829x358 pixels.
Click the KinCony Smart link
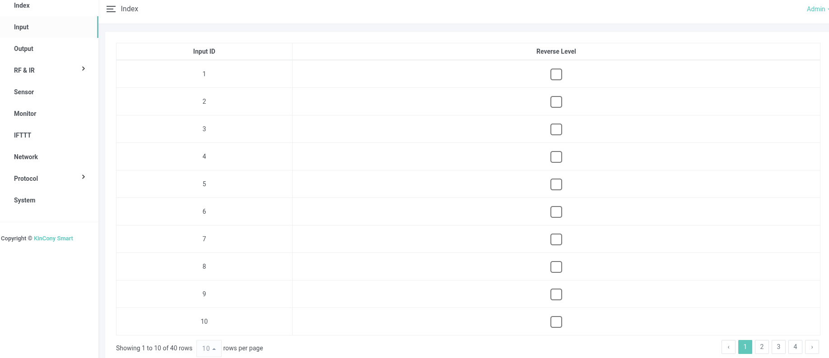point(53,239)
